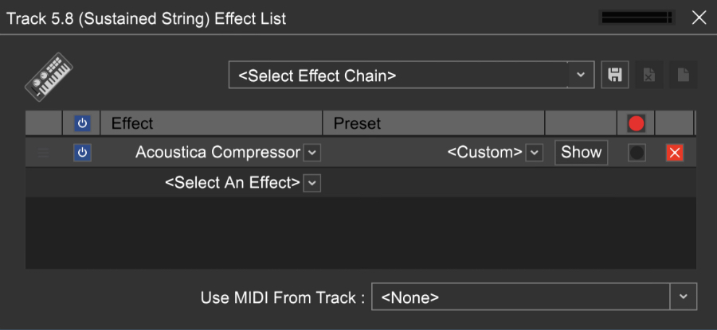Click the Preset column header
The image size is (717, 330).
(x=357, y=123)
